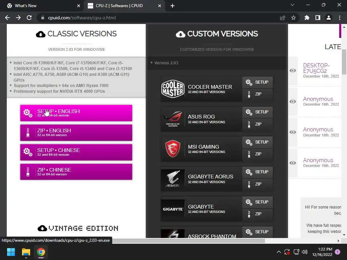Click eye icon beside first Anonymous entry
347x260 pixels.
pos(293,102)
